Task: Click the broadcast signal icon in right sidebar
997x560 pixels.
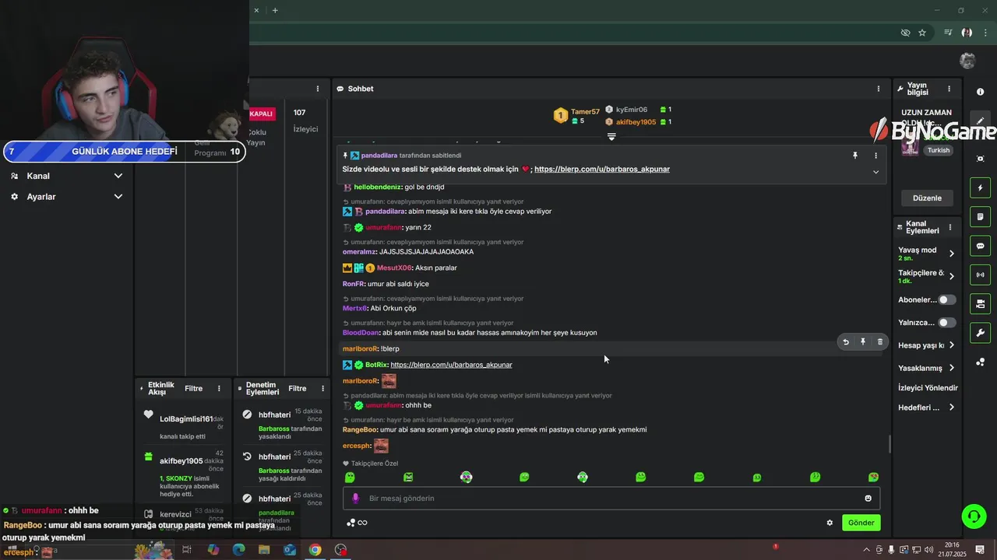Action: 980,275
